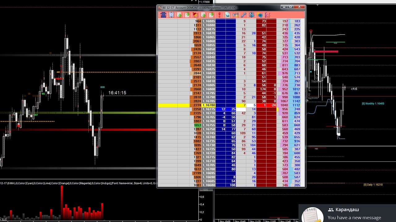Click the first green down-arrow toolbar icon
Viewport: 396px width, 222px height.
[187, 15]
